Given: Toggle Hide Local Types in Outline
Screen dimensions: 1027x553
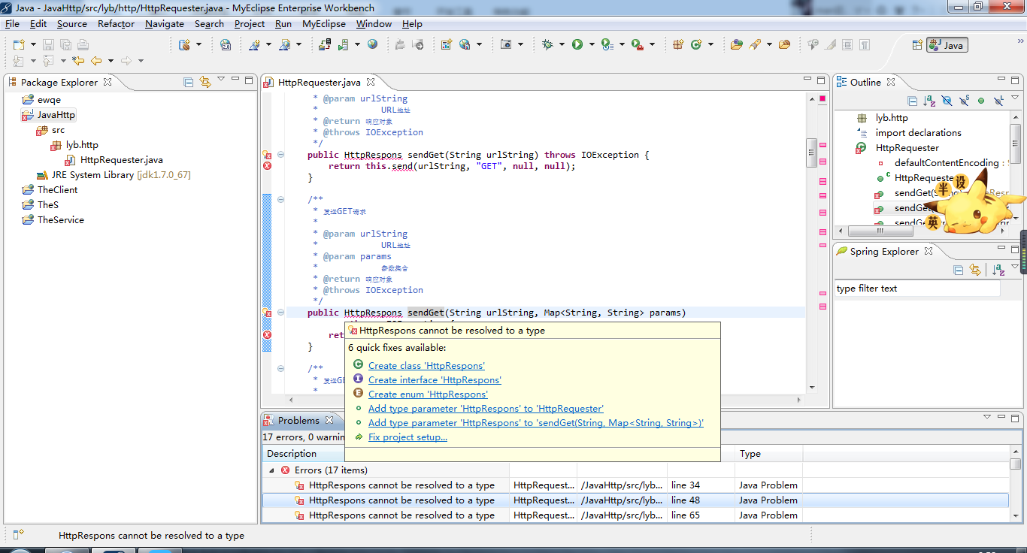Looking at the screenshot, I should [x=998, y=101].
